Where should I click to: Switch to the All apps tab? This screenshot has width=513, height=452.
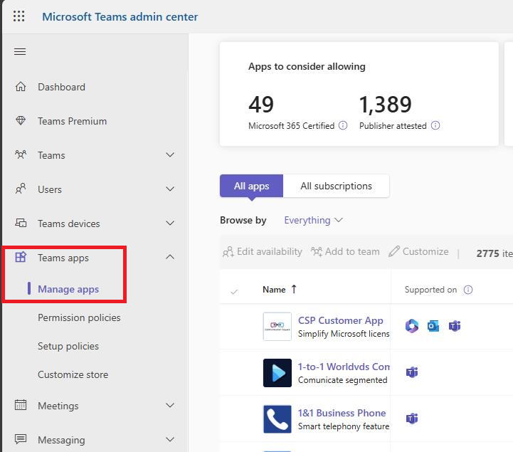point(251,186)
